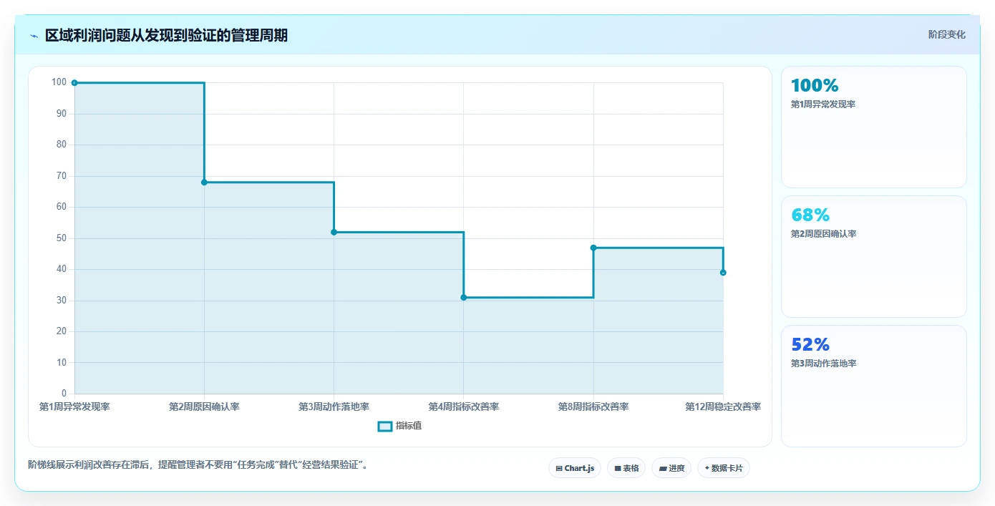Viewport: 995px width, 506px height.
Task: Click the chart title 区域利润问题从发现到验证的管理周期
Action: pos(166,35)
